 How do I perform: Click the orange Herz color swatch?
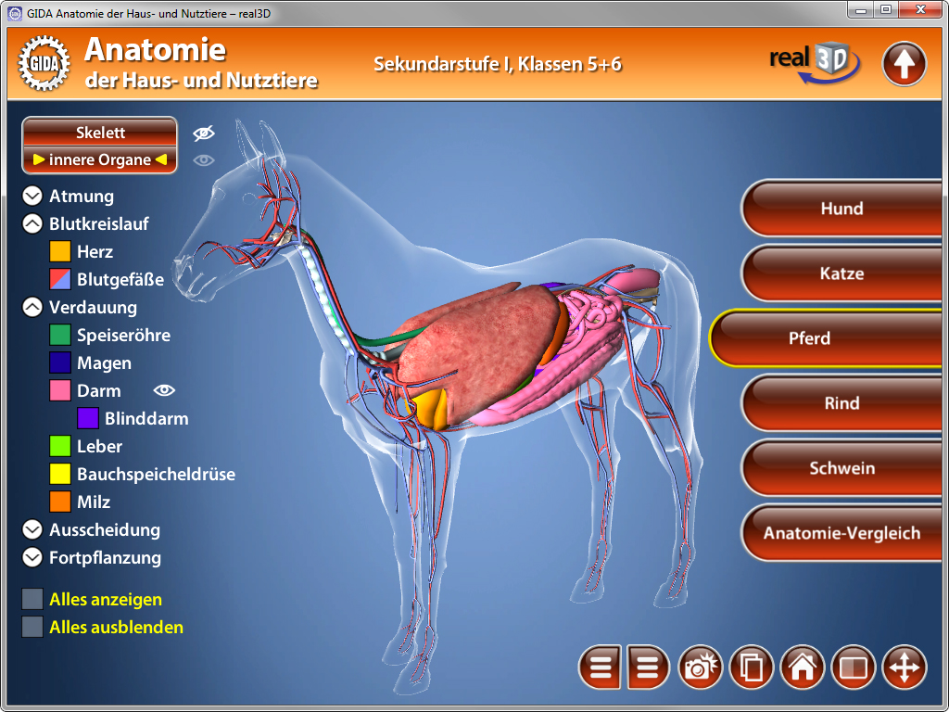[60, 252]
